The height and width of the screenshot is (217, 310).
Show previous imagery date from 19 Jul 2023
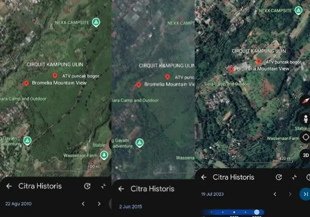[x=275, y=194]
